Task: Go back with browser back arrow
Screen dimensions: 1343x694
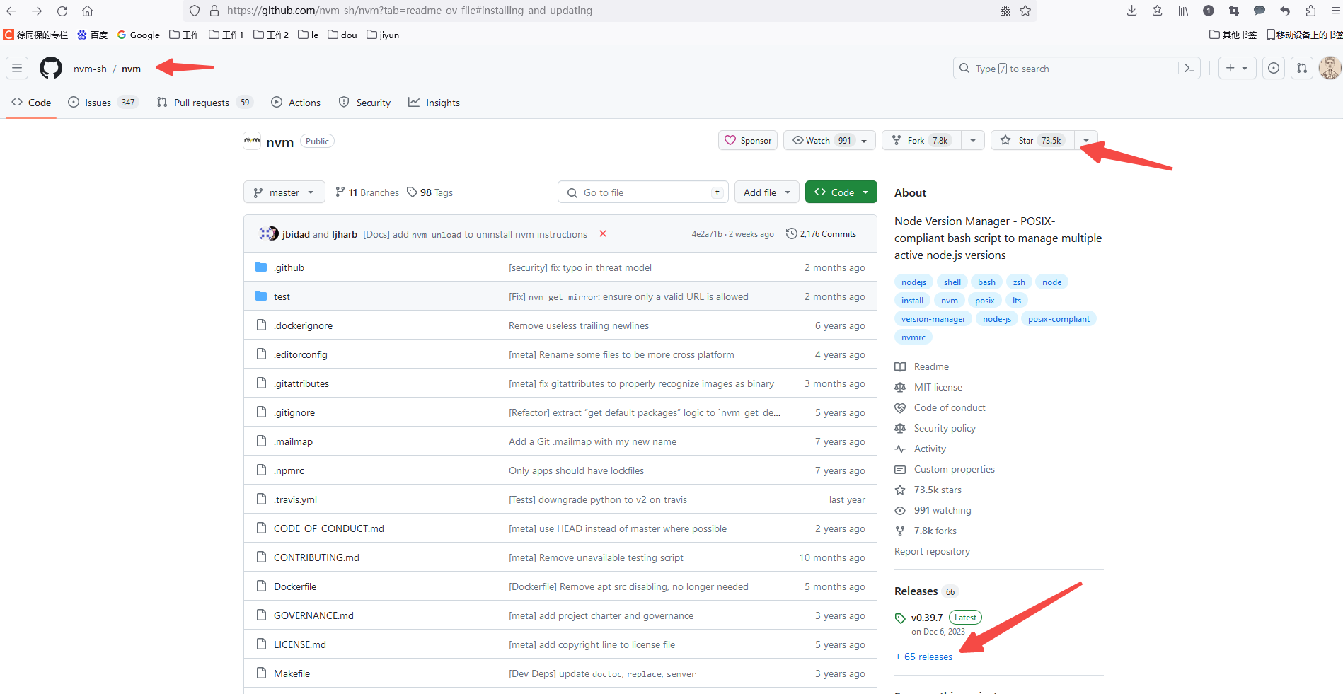Action: tap(11, 11)
